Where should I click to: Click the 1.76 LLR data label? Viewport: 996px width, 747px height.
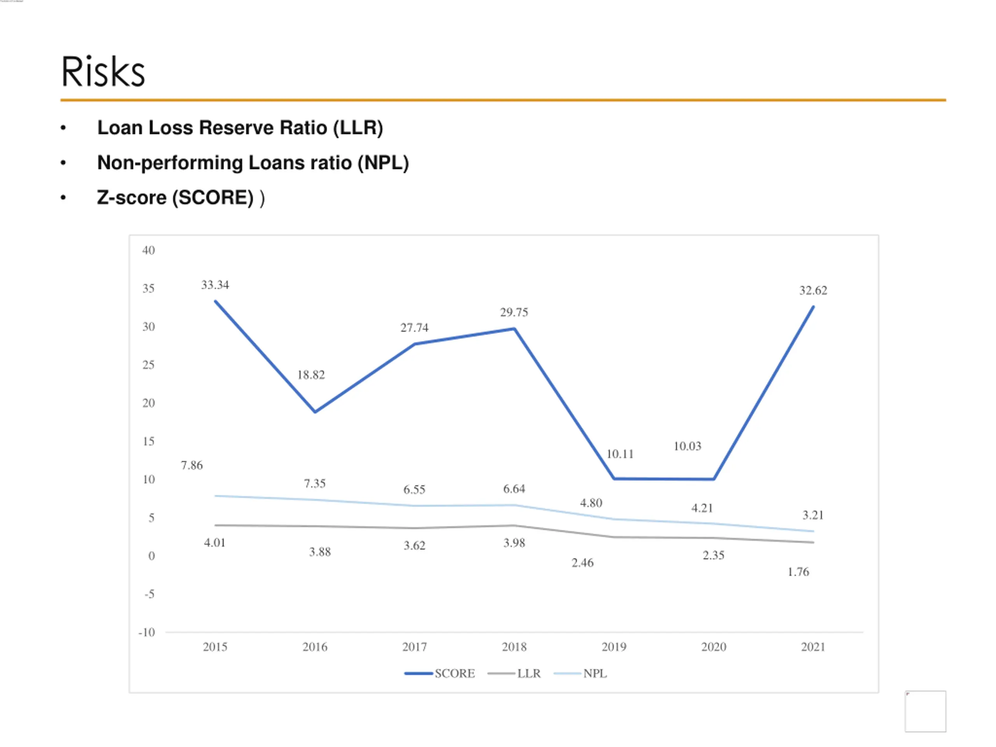[798, 572]
